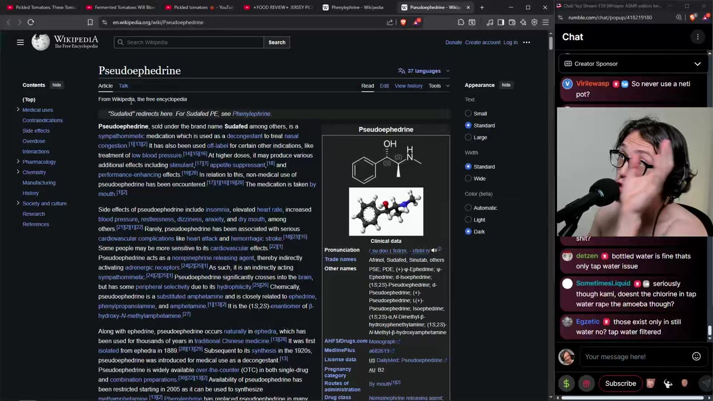
Task: Select the Read tab
Action: pos(368,86)
